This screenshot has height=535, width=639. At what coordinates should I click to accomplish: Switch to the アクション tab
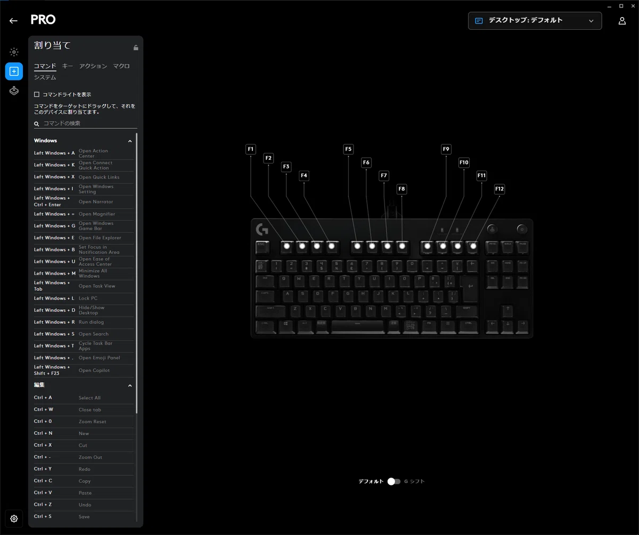coord(93,66)
